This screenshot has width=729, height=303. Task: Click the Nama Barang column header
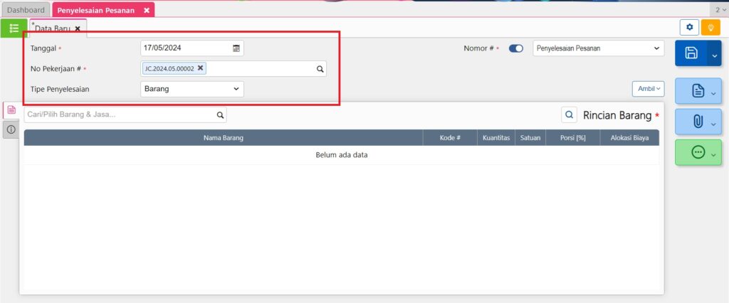[x=223, y=138]
